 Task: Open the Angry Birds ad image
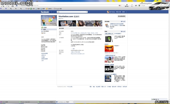[x=109, y=48]
